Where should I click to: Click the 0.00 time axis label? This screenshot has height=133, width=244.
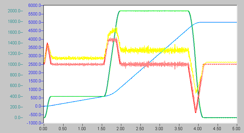(x=43, y=129)
